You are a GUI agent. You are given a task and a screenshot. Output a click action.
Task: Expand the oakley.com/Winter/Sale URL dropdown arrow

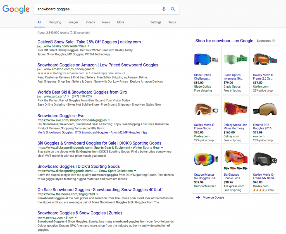pos(89,46)
